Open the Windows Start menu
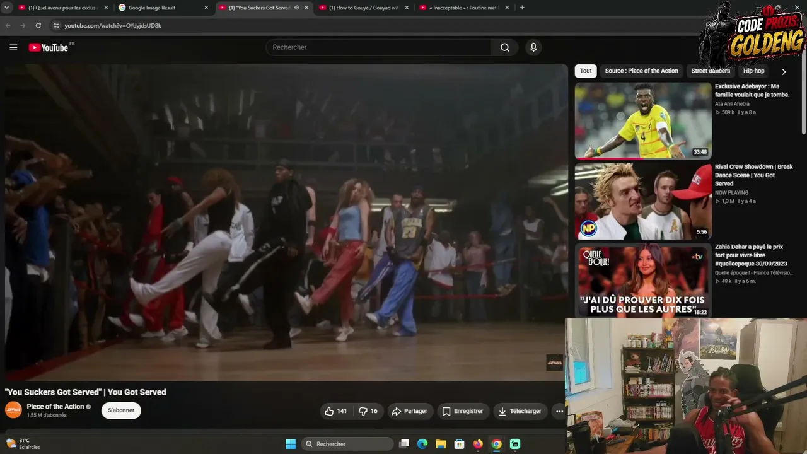This screenshot has height=454, width=807. click(291, 444)
